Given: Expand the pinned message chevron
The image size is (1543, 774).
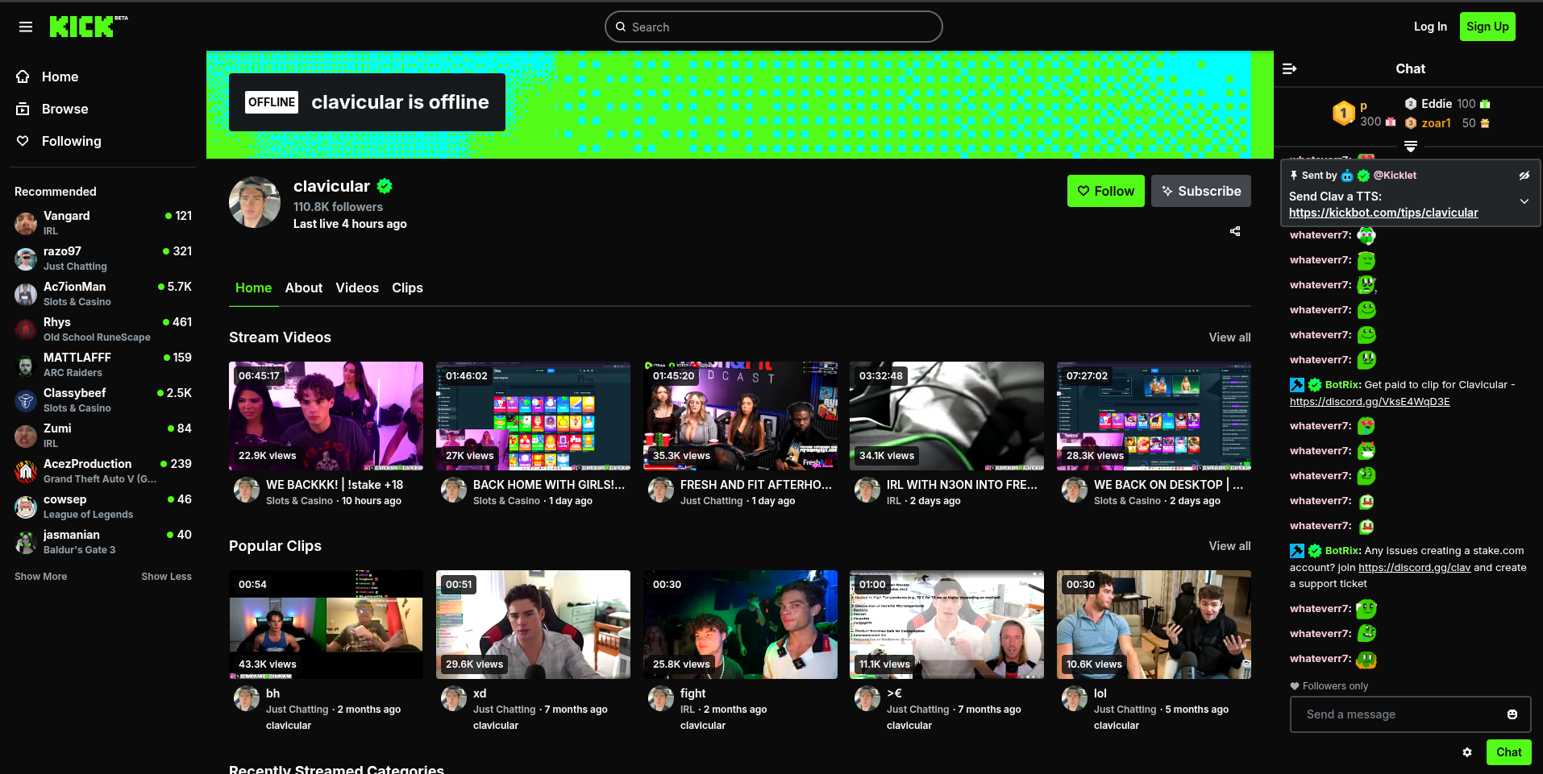Looking at the screenshot, I should point(1524,201).
